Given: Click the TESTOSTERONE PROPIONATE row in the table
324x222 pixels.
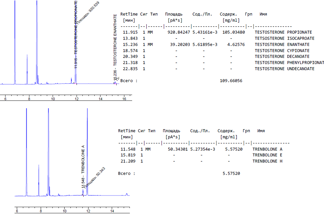Looking at the screenshot, I should [283, 32].
